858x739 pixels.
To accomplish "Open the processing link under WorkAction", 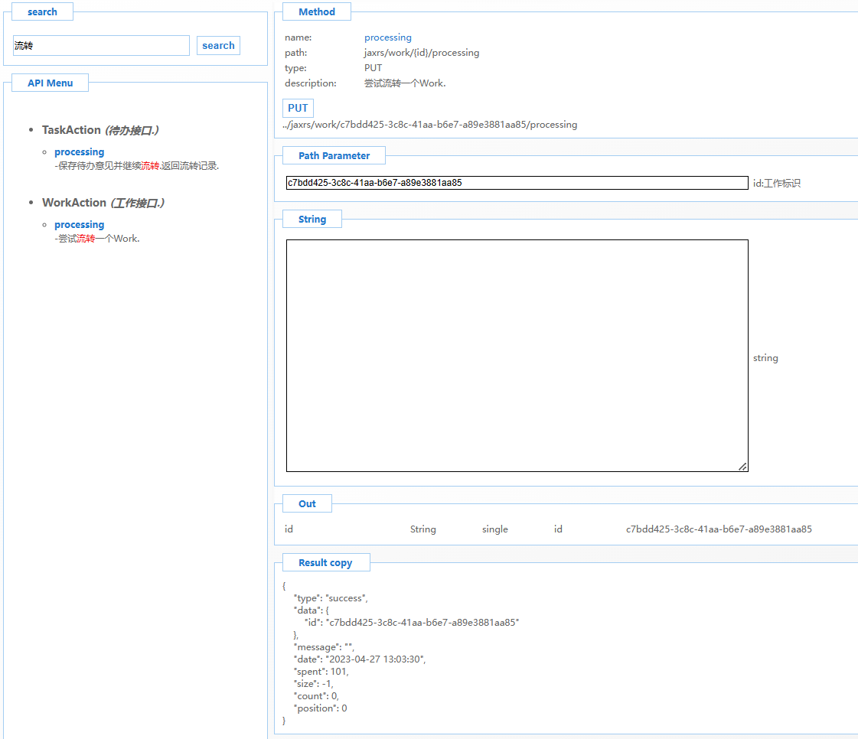I will click(x=80, y=224).
